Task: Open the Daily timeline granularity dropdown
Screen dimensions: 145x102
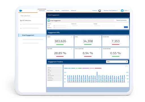Action: click(117, 62)
